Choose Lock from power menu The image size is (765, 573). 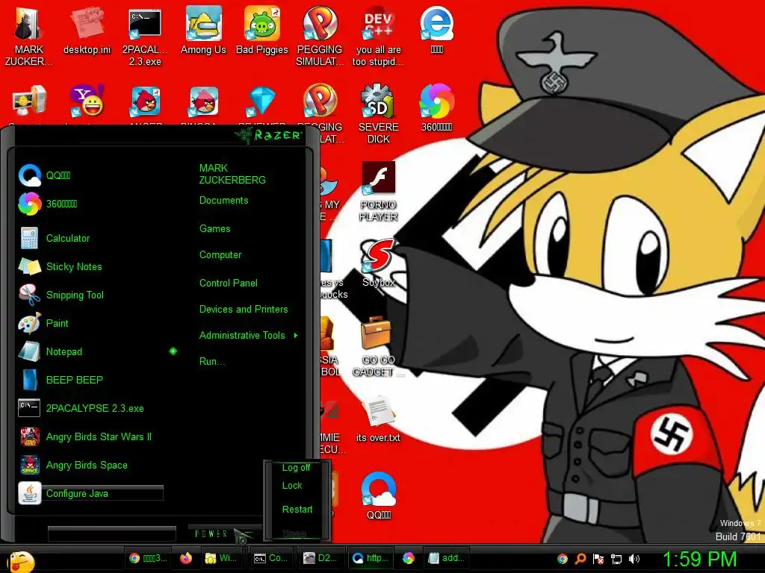[292, 486]
